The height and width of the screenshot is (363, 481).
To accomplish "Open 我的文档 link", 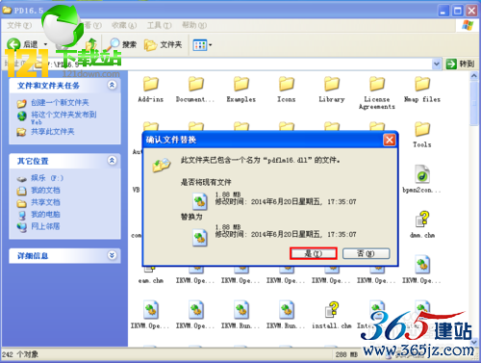I will (x=45, y=191).
